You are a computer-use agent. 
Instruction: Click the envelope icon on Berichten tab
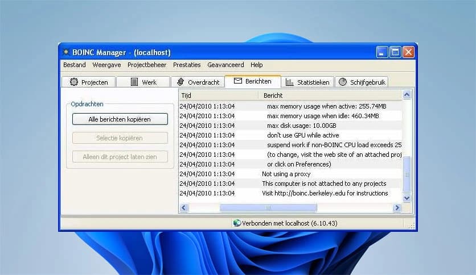238,81
